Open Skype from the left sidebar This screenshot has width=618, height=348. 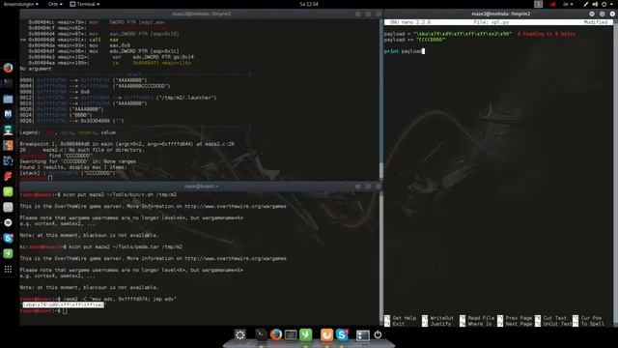coord(8,238)
